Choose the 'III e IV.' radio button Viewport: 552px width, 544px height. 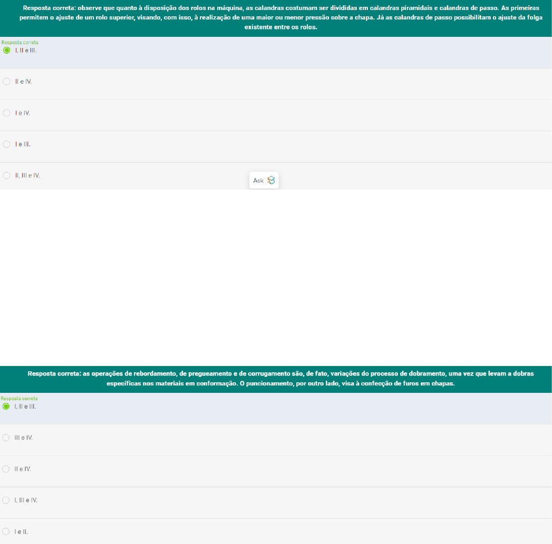point(6,438)
